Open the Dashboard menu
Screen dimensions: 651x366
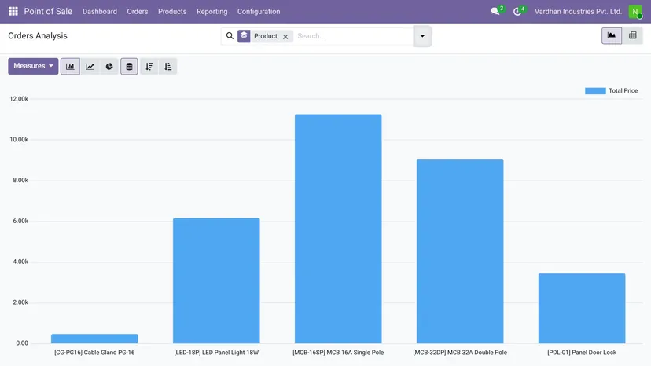tap(100, 12)
